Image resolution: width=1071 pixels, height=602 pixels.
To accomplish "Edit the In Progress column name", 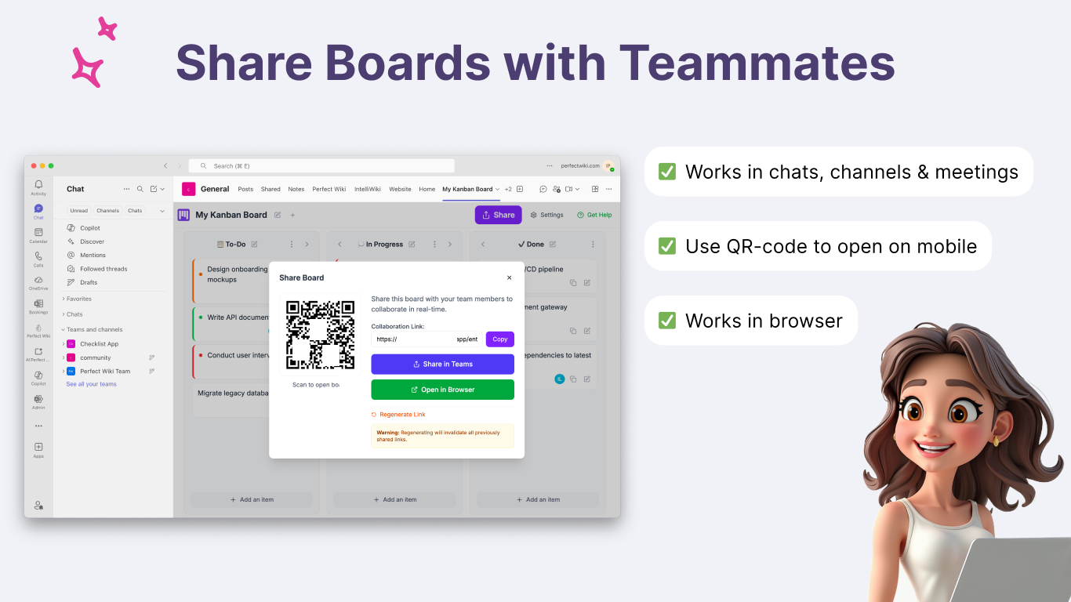I will (x=411, y=245).
